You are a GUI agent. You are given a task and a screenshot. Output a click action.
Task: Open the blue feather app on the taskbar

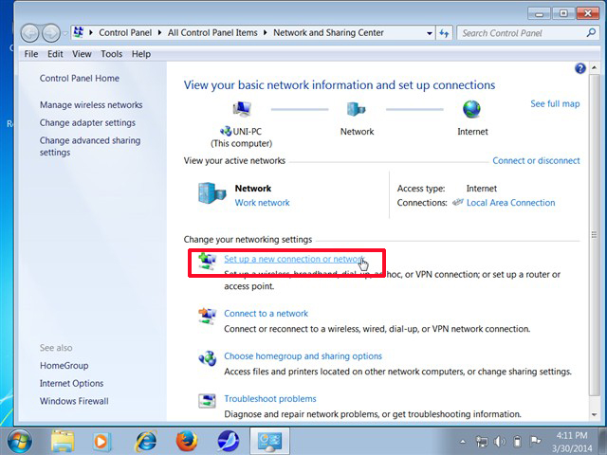point(229,441)
